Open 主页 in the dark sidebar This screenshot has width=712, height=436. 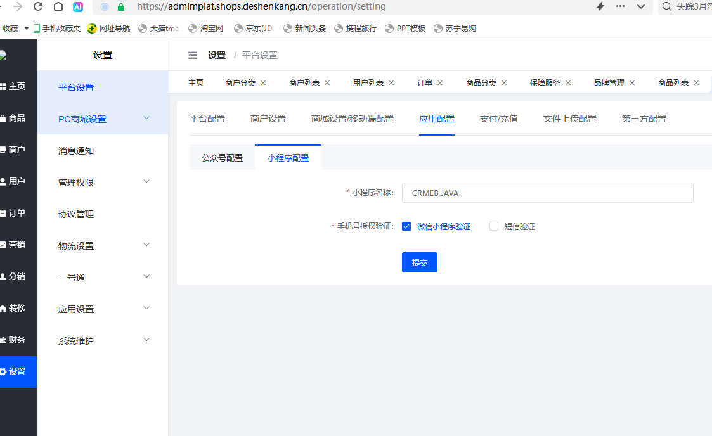pyautogui.click(x=17, y=86)
